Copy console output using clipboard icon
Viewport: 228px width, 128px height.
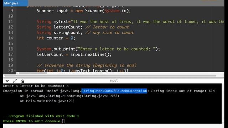[22, 81]
